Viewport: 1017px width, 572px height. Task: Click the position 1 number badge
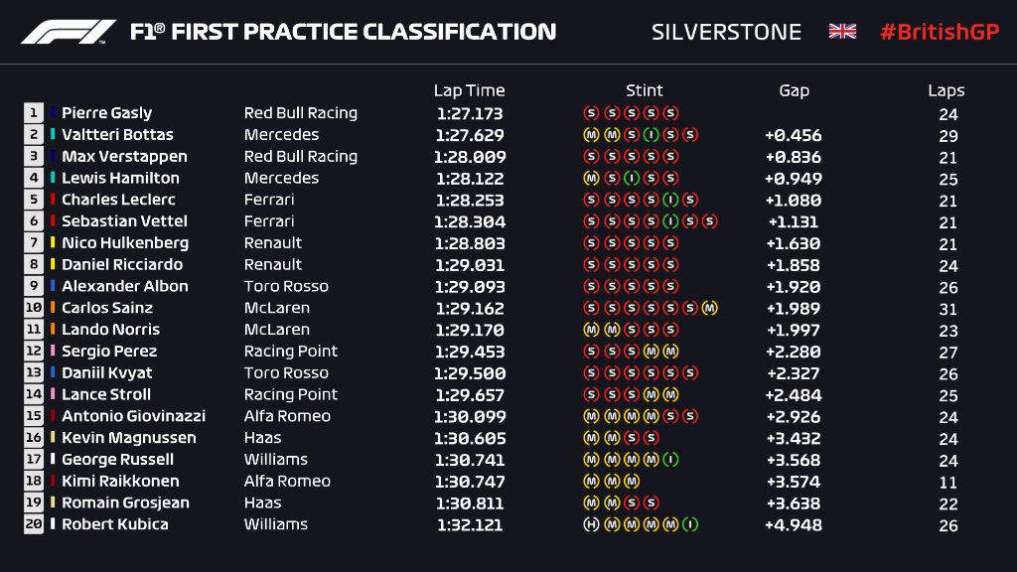click(34, 113)
